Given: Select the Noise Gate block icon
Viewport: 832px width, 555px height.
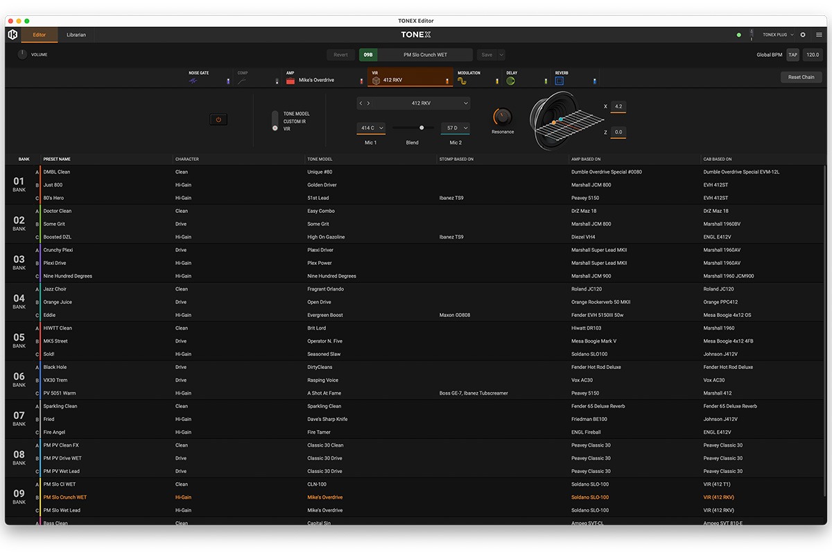Looking at the screenshot, I should tap(193, 81).
